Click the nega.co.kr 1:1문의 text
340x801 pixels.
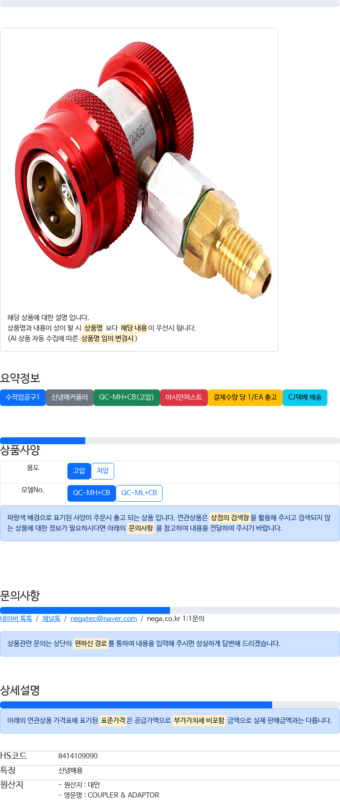click(176, 618)
